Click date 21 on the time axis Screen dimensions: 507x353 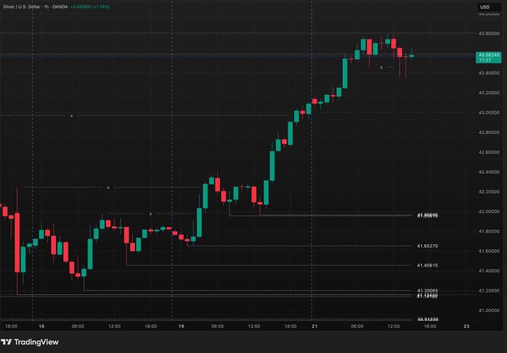coord(314,326)
